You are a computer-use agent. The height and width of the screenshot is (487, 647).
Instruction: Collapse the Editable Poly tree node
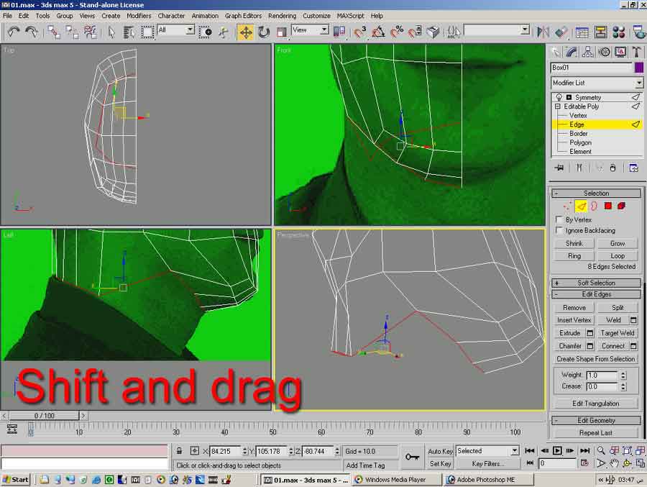tap(557, 106)
